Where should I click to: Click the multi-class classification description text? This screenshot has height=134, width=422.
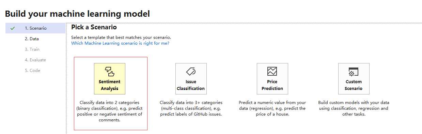click(x=191, y=108)
